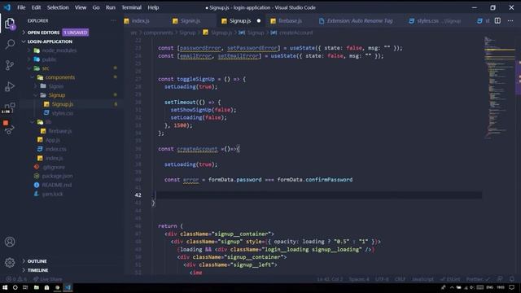Expand the TIMELINE section
Screen dimensions: 521x293
pyautogui.click(x=37, y=270)
